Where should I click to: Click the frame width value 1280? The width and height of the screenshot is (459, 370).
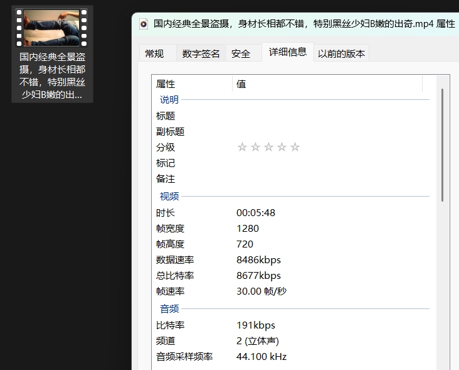click(248, 229)
